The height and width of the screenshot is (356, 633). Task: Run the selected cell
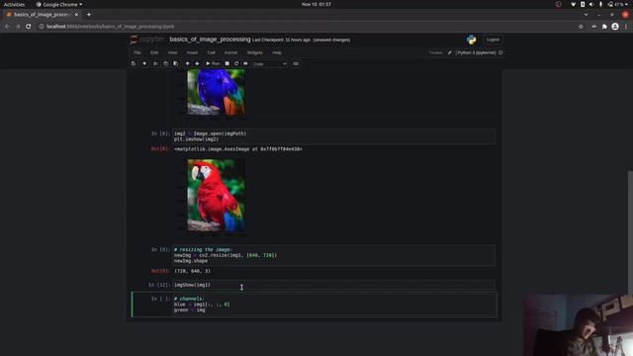[213, 63]
